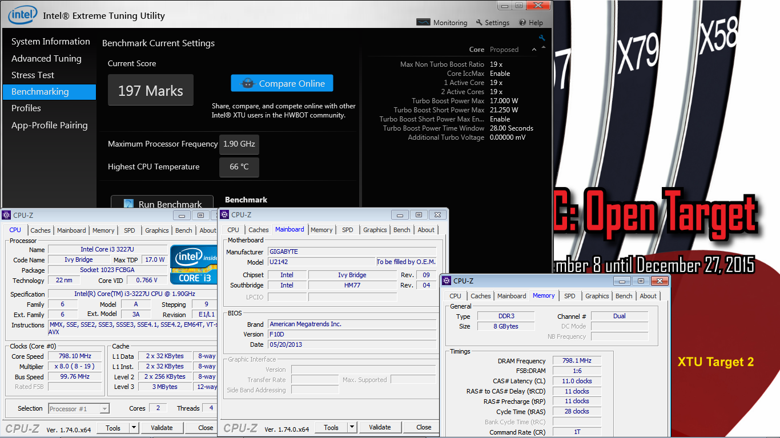Click Validate button in CPU-Z CPU window

162,427
